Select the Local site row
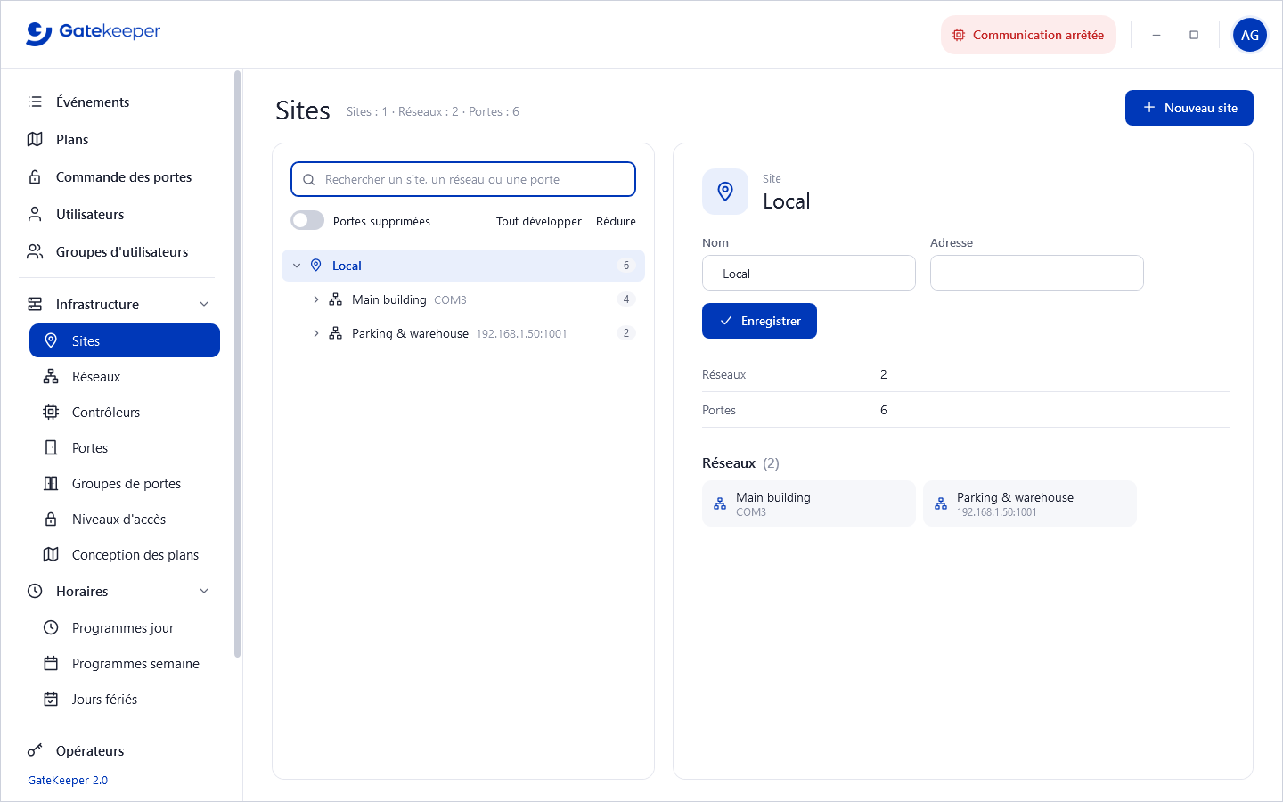The width and height of the screenshot is (1283, 802). click(x=463, y=266)
